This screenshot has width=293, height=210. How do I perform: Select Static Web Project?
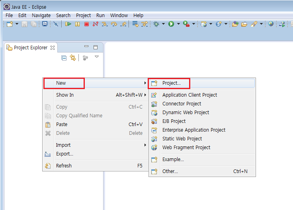(x=202, y=139)
